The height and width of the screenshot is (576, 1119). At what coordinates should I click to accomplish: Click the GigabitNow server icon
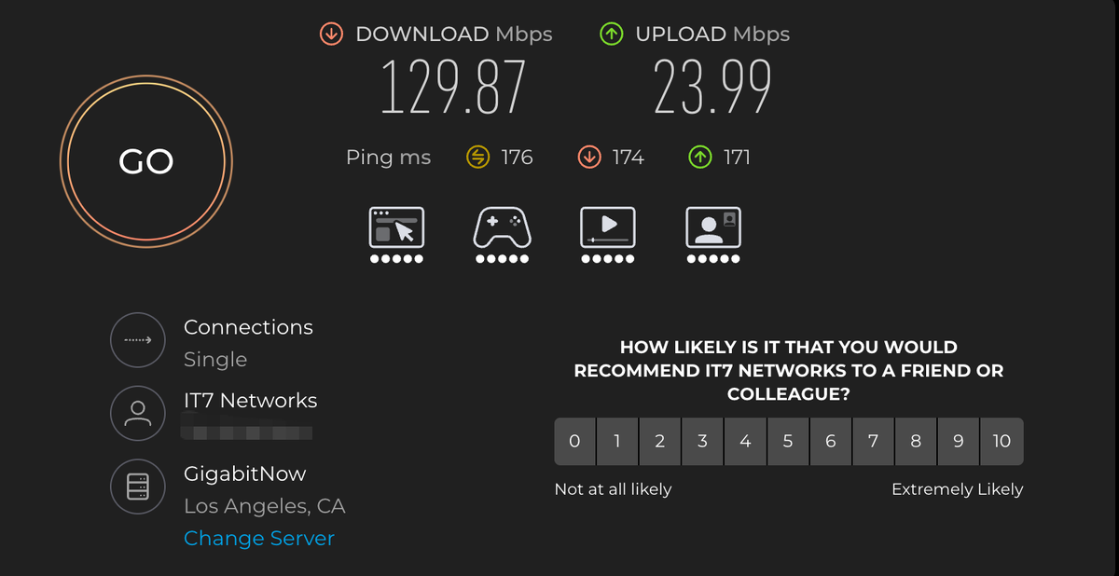(x=137, y=486)
